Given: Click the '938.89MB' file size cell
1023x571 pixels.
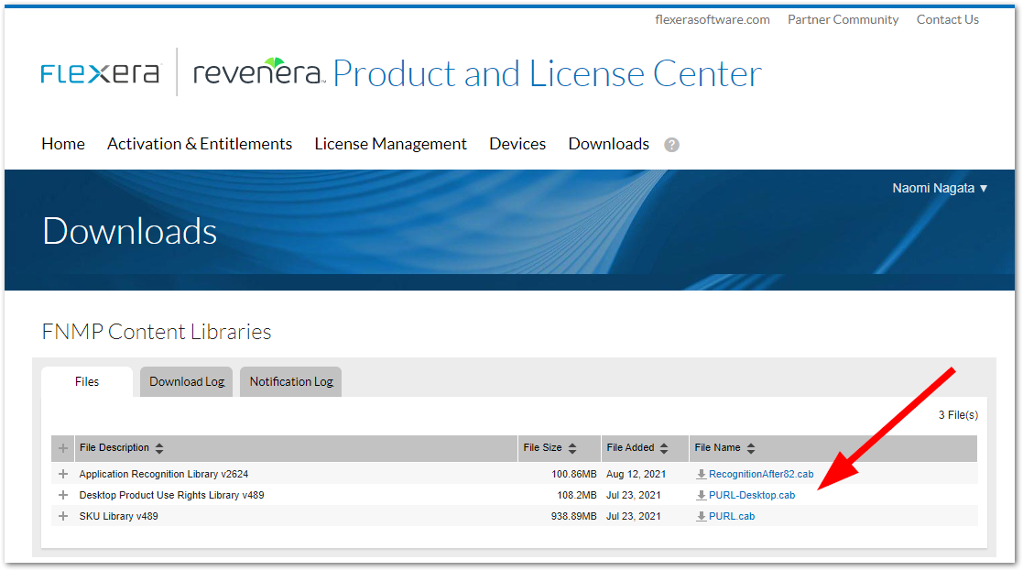Looking at the screenshot, I should tap(574, 516).
